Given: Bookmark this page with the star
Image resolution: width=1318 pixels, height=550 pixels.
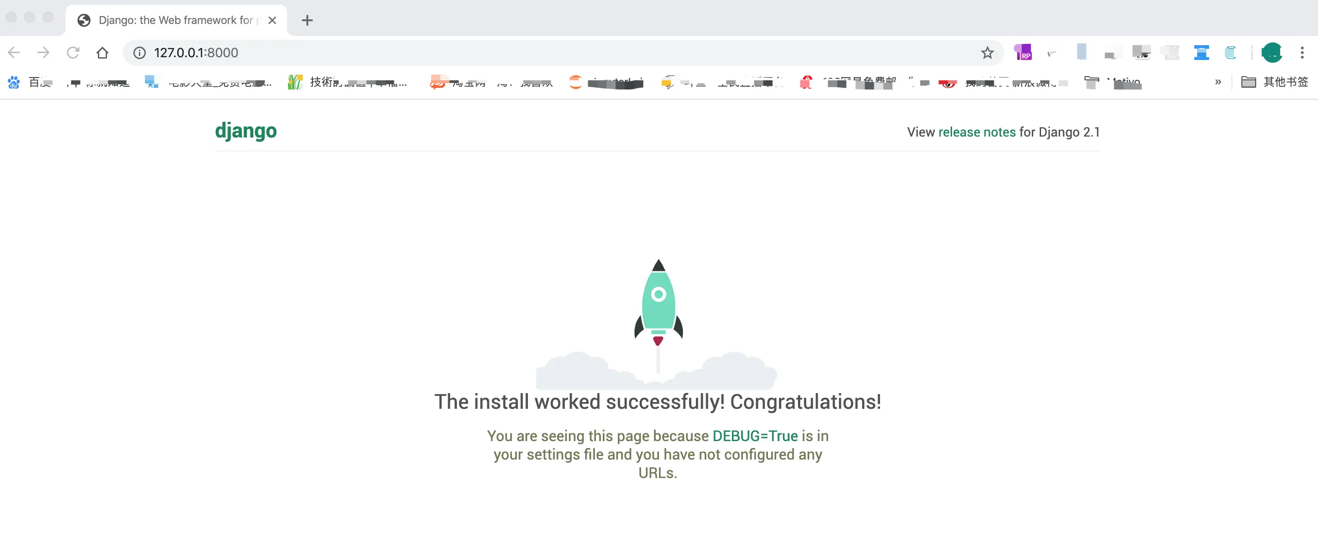Looking at the screenshot, I should (x=987, y=53).
